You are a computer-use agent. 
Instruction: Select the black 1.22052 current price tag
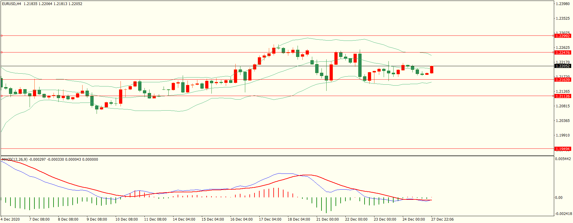pos(563,66)
